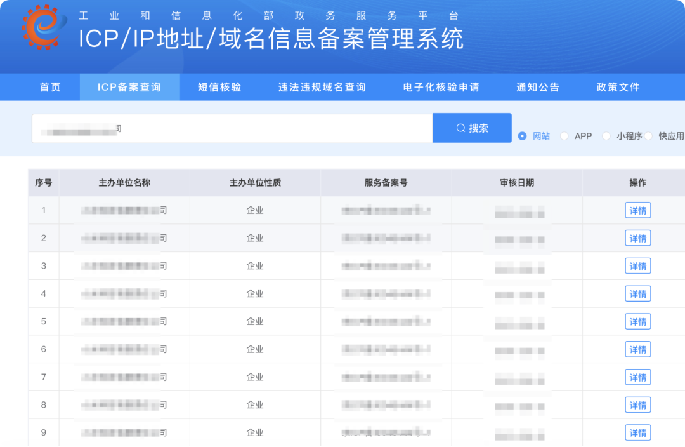Click the 搜索 search button
Screen dimensions: 685x447
click(x=473, y=128)
